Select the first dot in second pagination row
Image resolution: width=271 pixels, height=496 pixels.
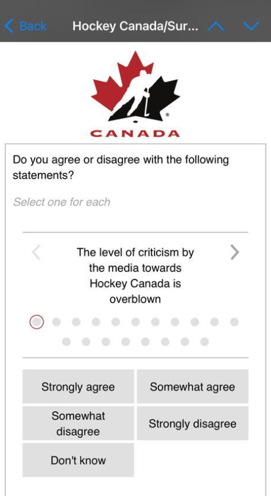[67, 342]
